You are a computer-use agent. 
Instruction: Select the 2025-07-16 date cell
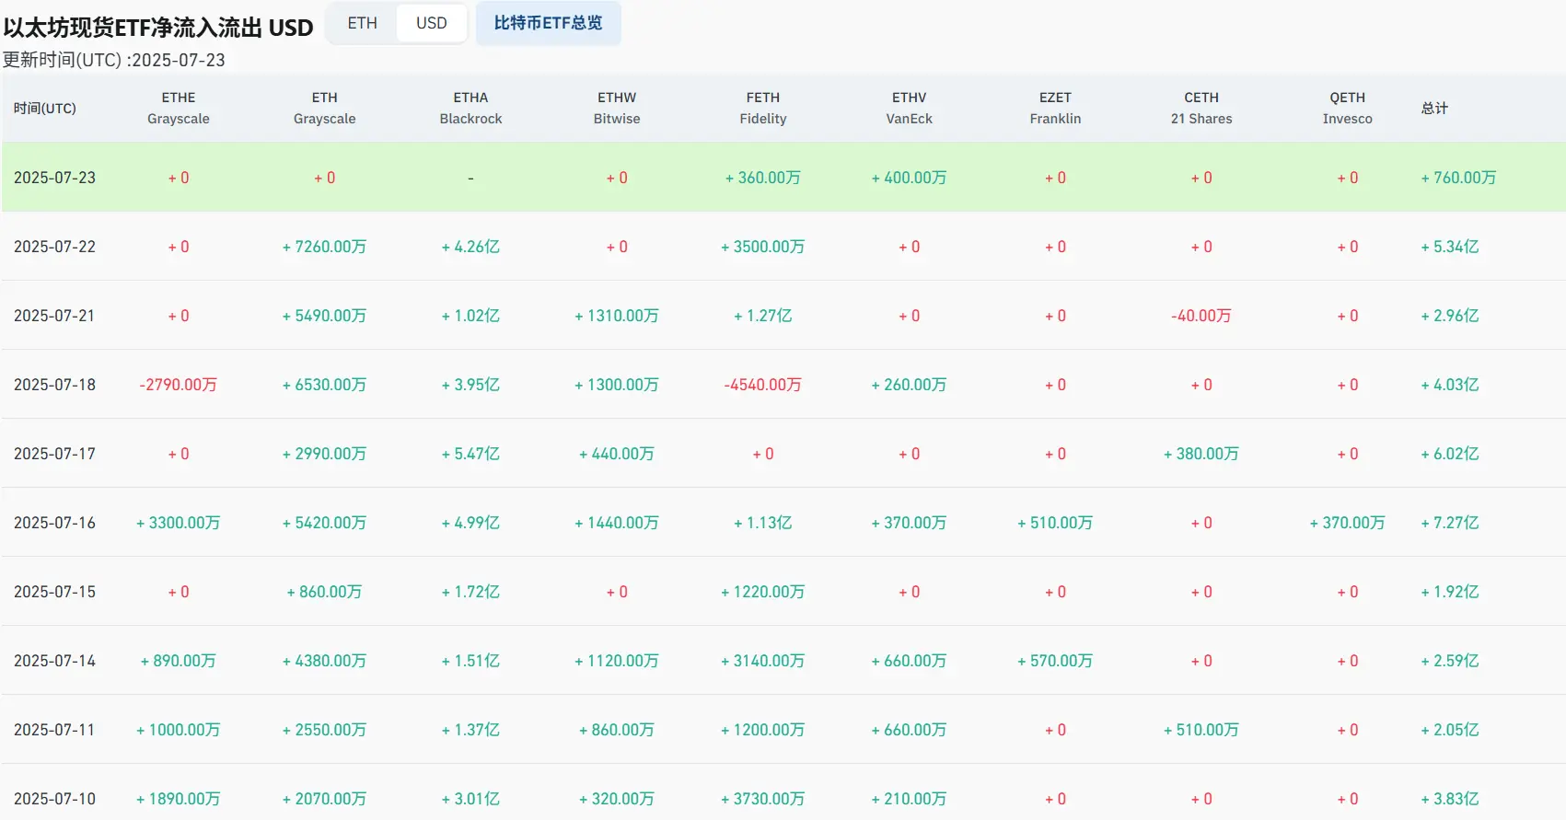54,523
